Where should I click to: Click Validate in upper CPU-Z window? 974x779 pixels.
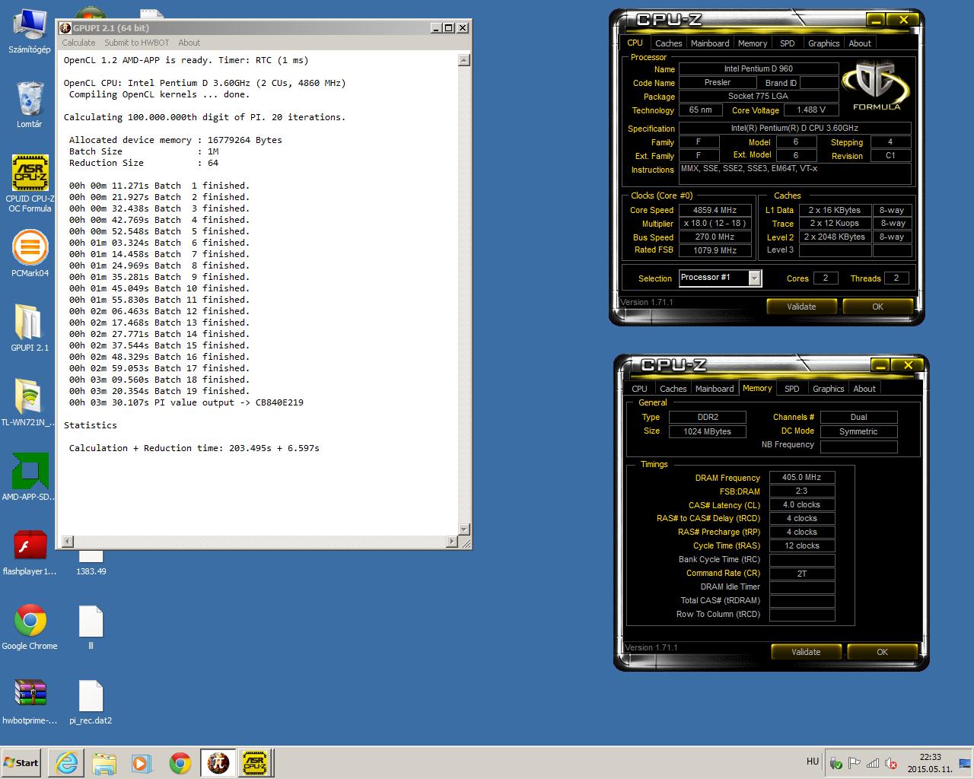click(x=801, y=307)
